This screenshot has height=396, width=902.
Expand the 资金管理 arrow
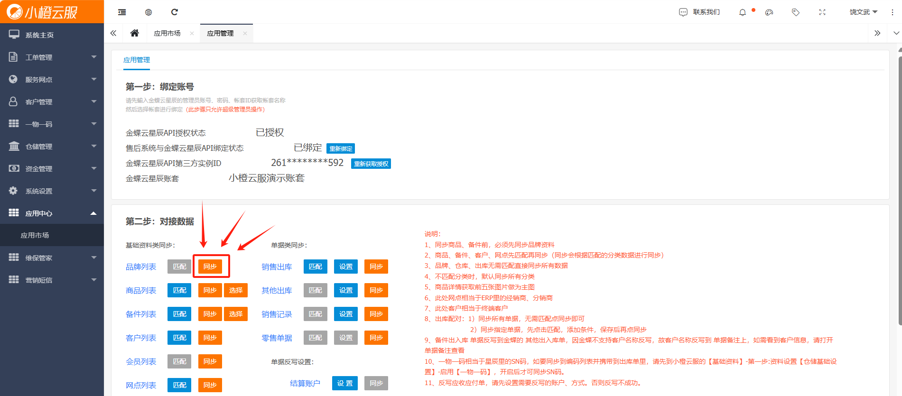coord(93,168)
